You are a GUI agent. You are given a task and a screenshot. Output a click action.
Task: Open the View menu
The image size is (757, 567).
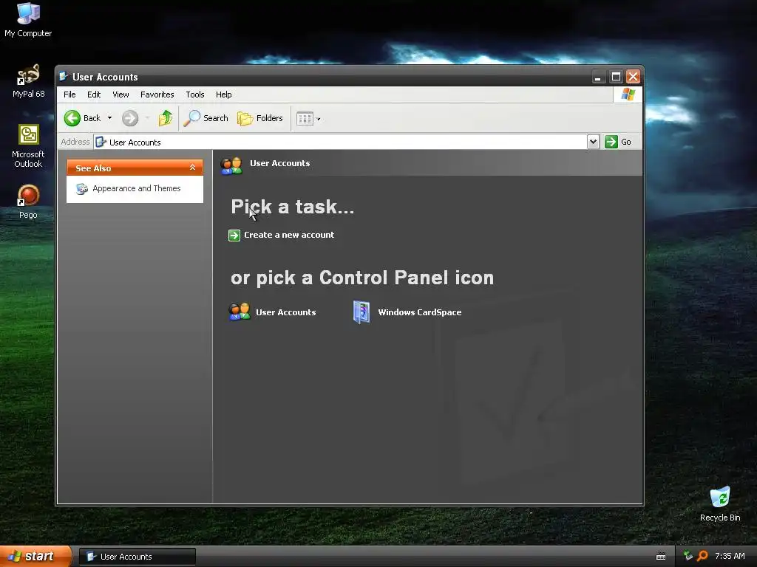(120, 94)
